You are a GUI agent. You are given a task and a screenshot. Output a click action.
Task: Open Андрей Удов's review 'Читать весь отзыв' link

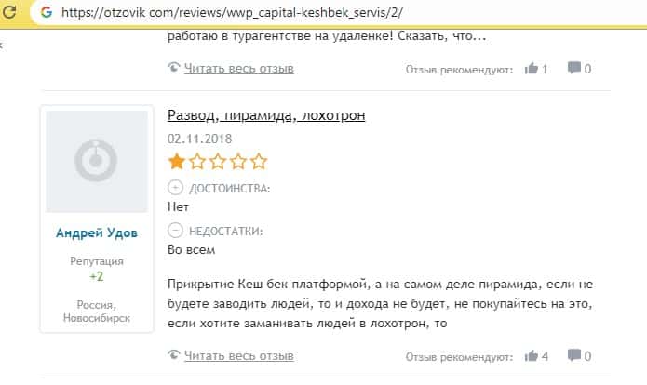(x=239, y=356)
